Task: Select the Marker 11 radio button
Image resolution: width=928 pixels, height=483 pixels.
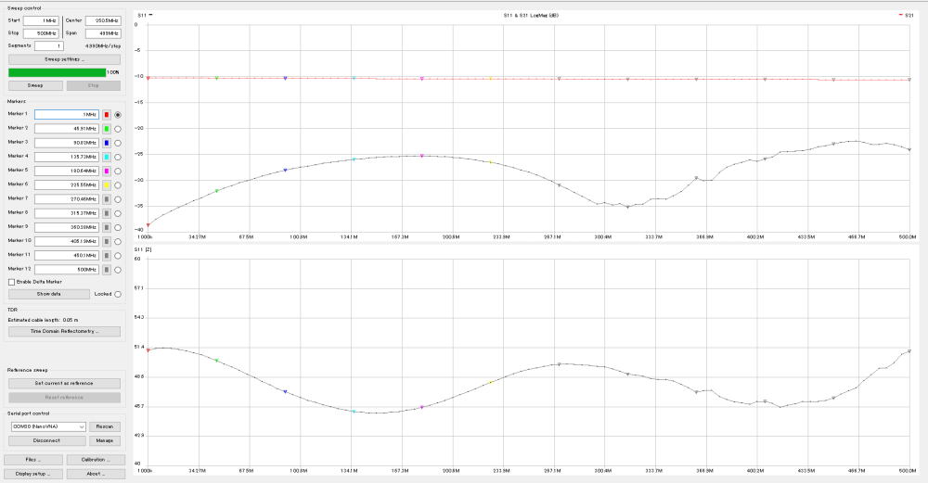Action: pos(118,255)
